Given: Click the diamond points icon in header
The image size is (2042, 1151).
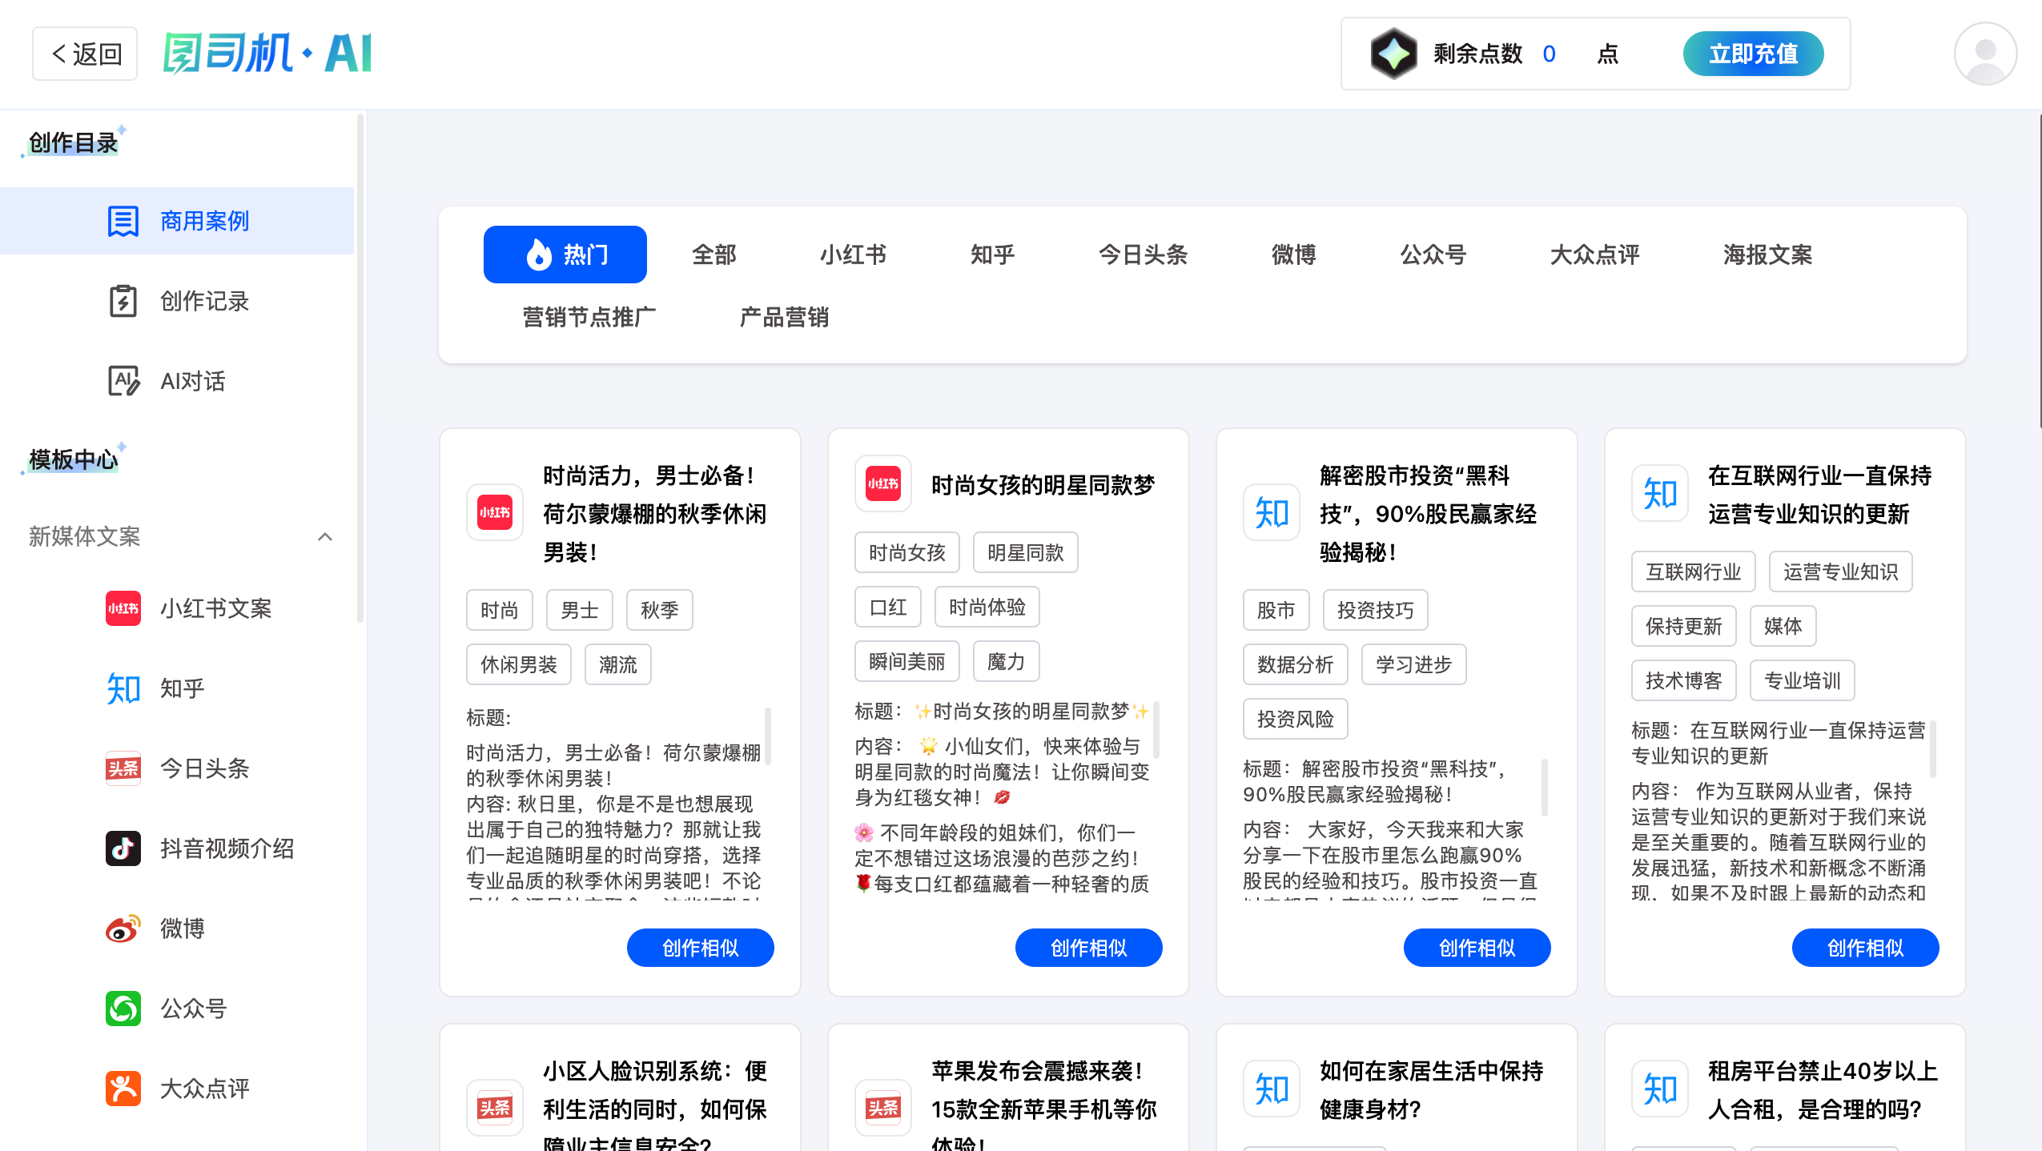Looking at the screenshot, I should pyautogui.click(x=1393, y=54).
